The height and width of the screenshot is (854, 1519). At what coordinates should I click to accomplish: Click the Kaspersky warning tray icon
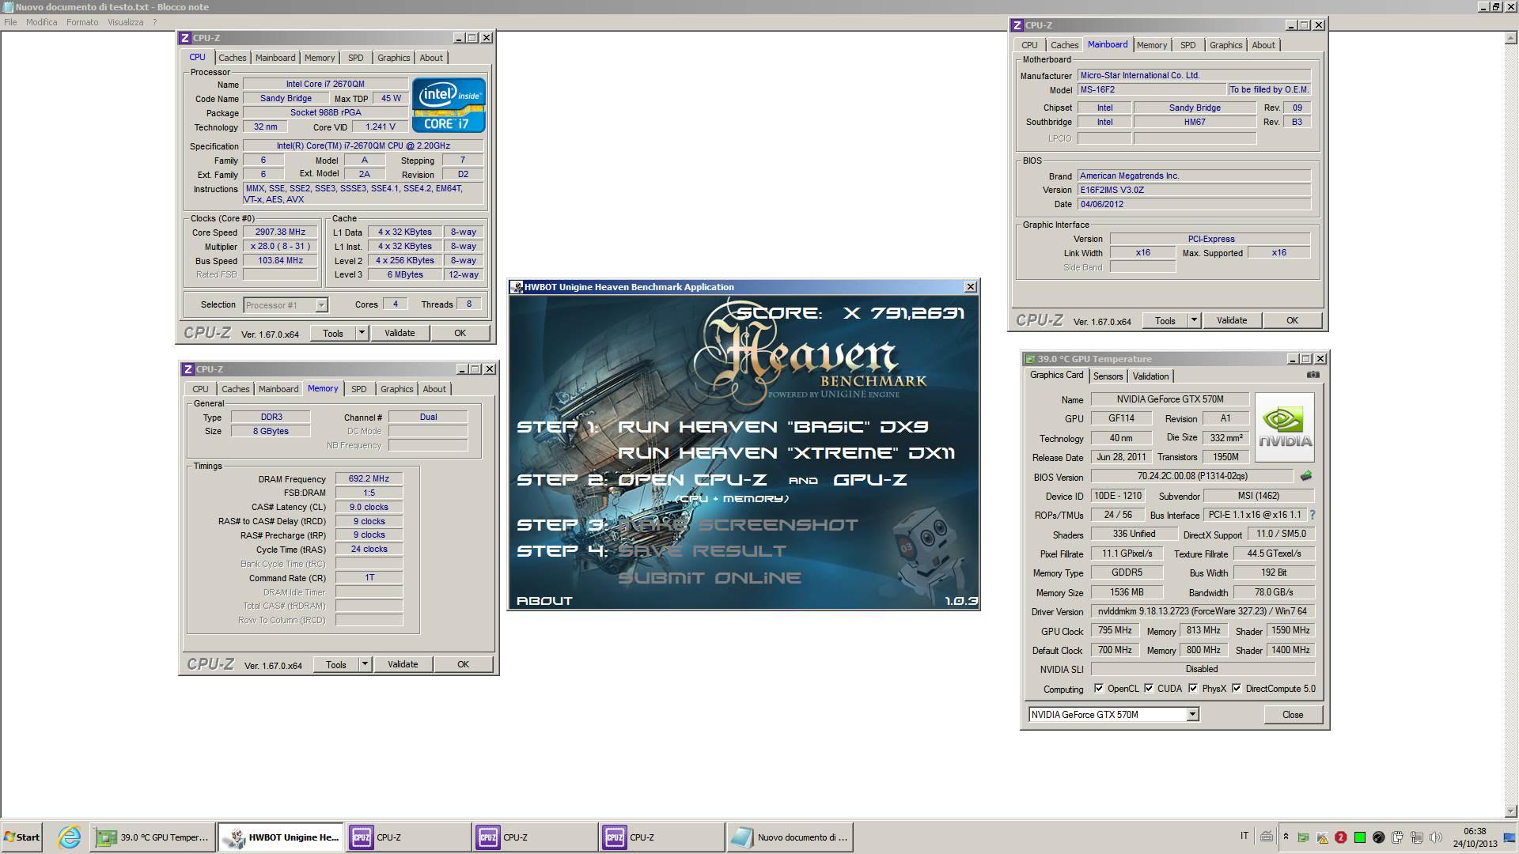1322,837
